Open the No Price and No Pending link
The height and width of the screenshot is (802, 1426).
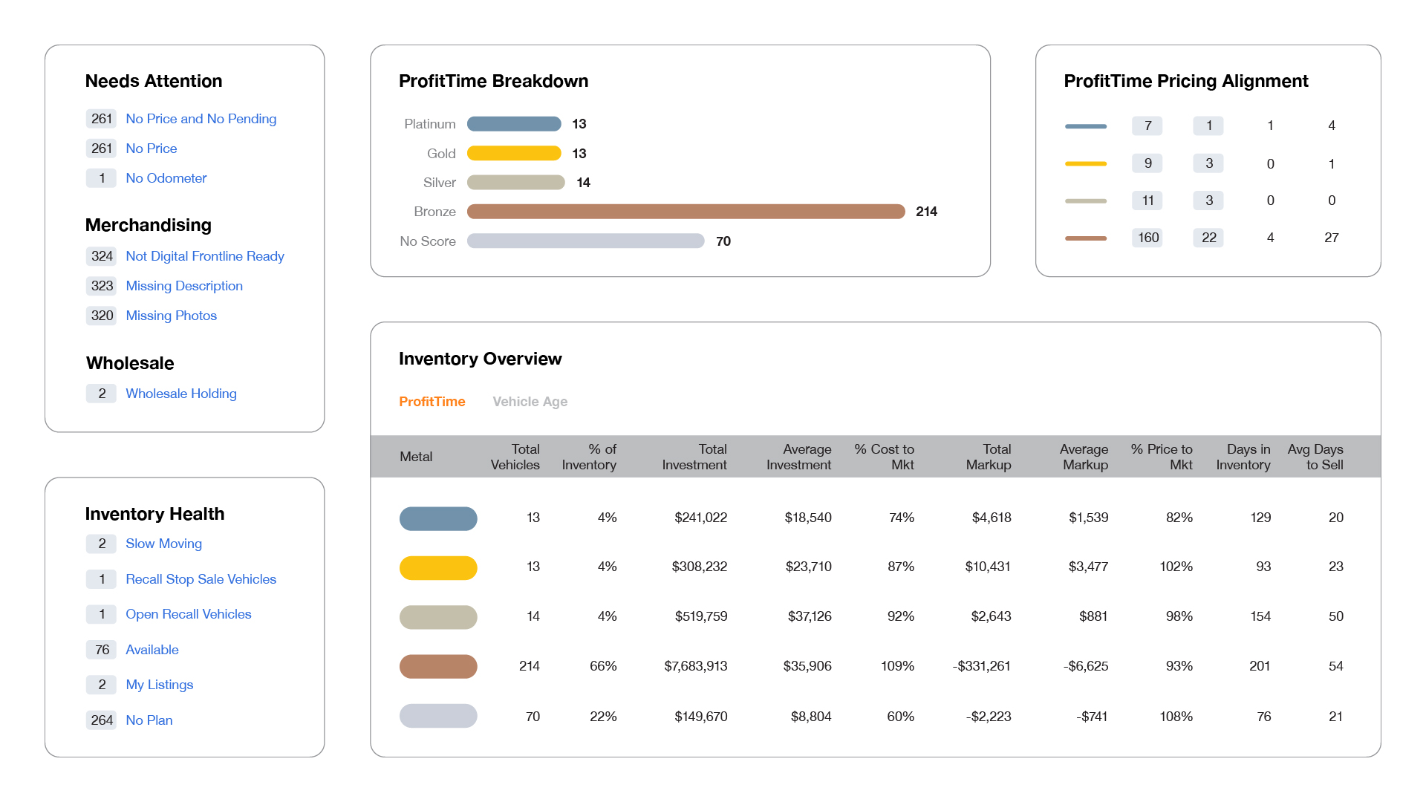point(201,119)
